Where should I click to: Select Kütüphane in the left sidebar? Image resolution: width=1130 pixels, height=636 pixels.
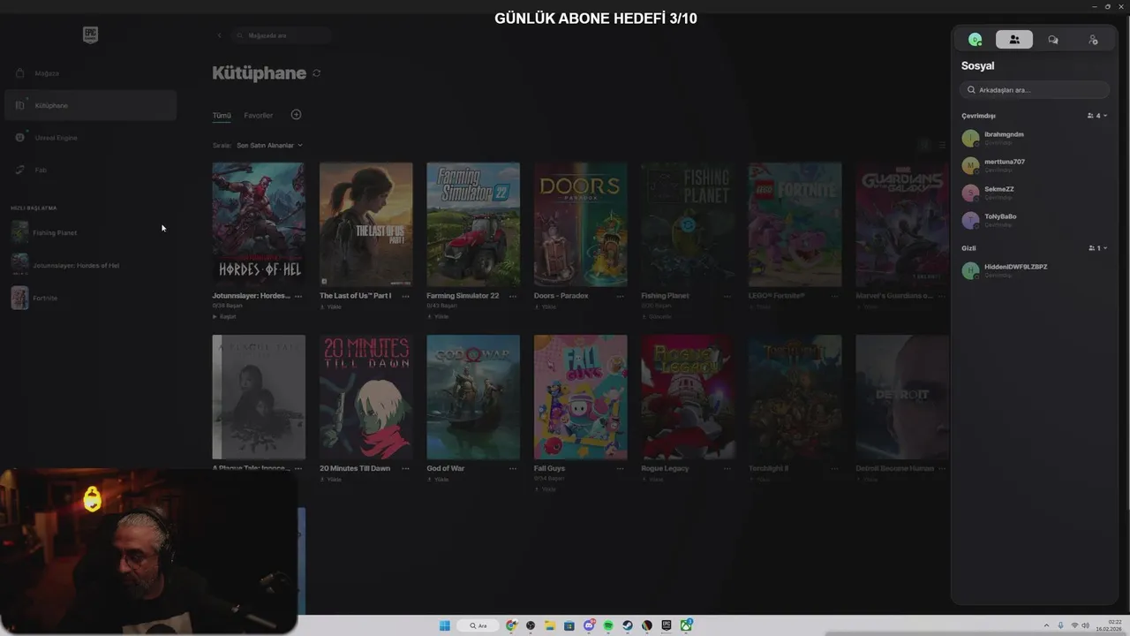point(90,105)
